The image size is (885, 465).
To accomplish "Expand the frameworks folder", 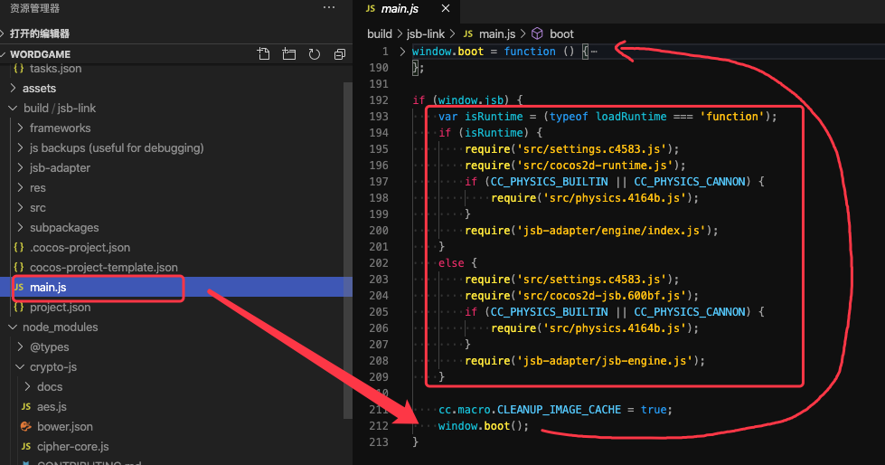I will (x=60, y=128).
